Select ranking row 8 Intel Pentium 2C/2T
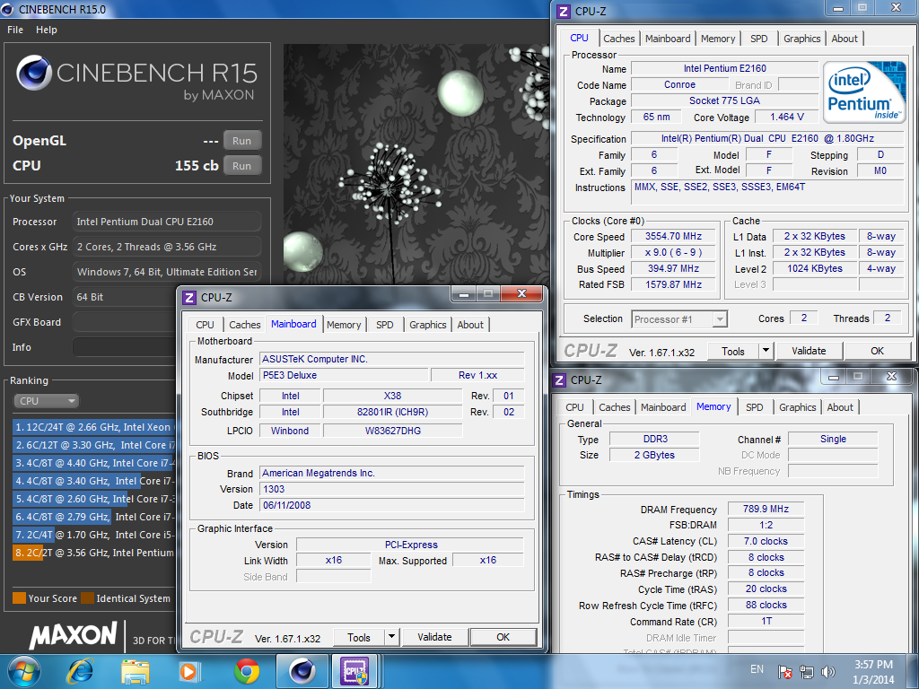 click(93, 553)
